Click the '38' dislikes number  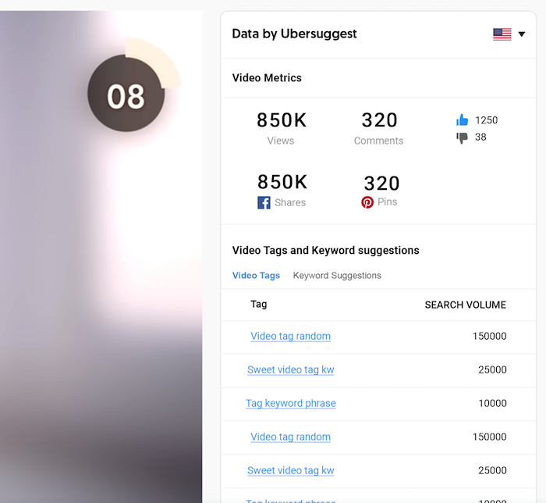(480, 137)
